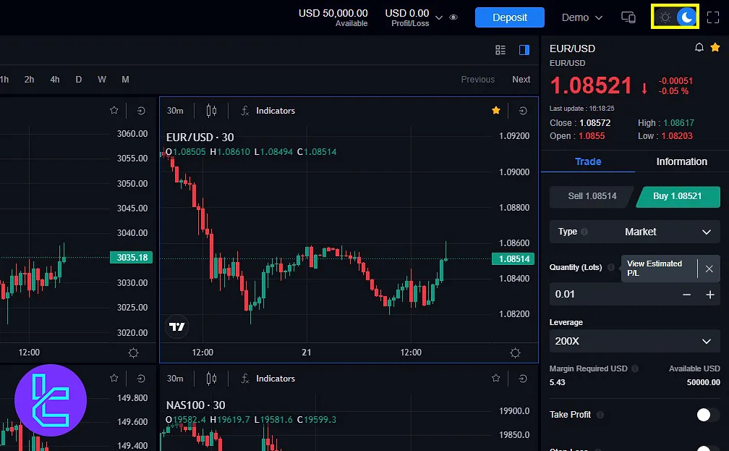This screenshot has width=729, height=451.
Task: Enable the Take Profit switch
Action: [707, 415]
